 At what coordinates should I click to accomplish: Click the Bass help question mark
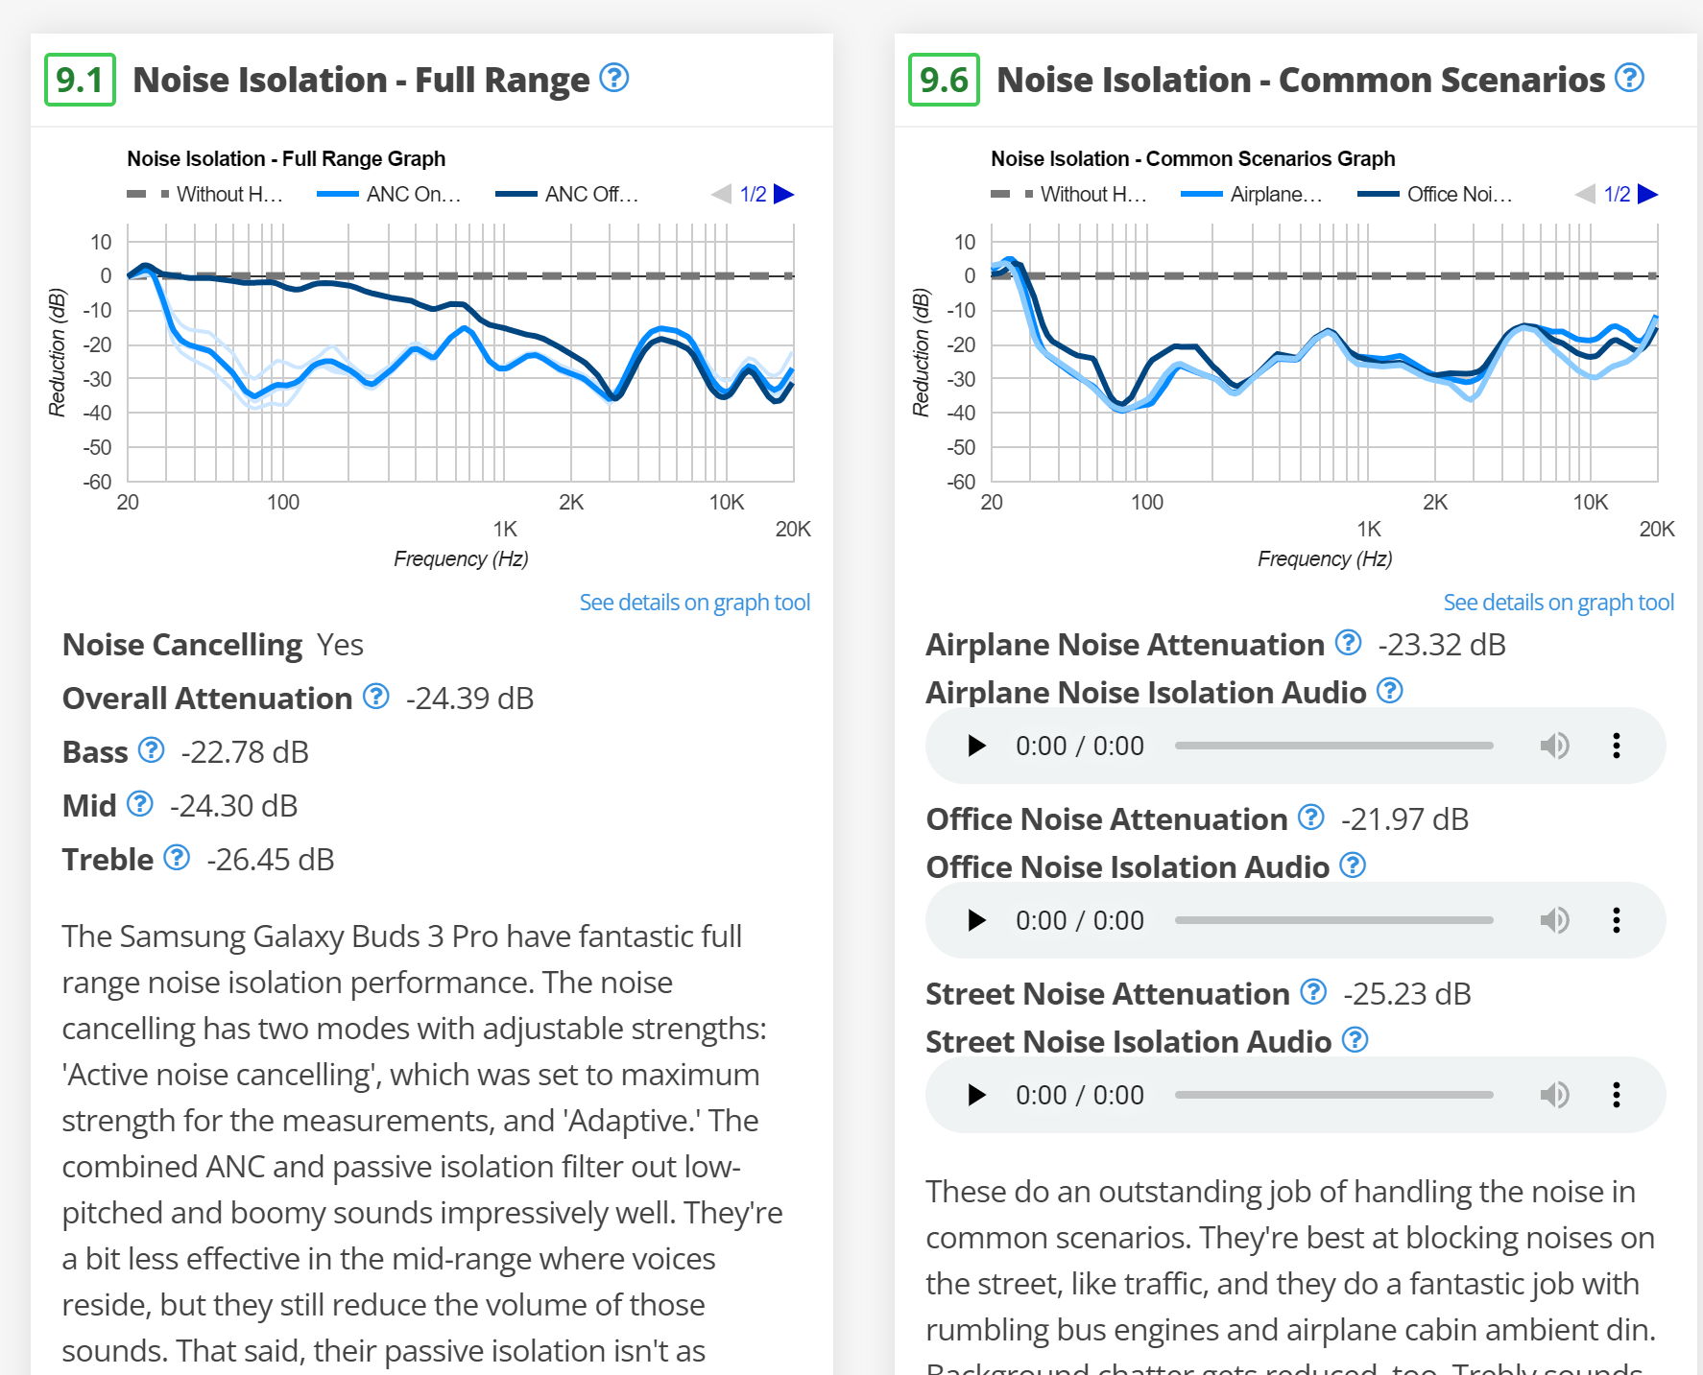tap(152, 750)
